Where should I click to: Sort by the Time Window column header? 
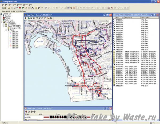tap(150, 18)
